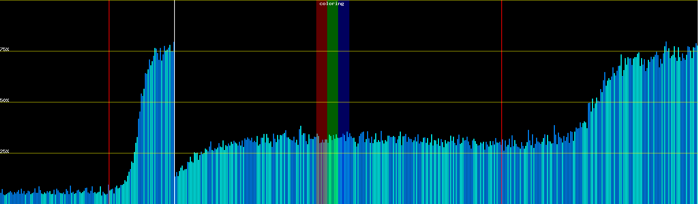
Task: Click the 25% axis label
Action: pos(4,151)
